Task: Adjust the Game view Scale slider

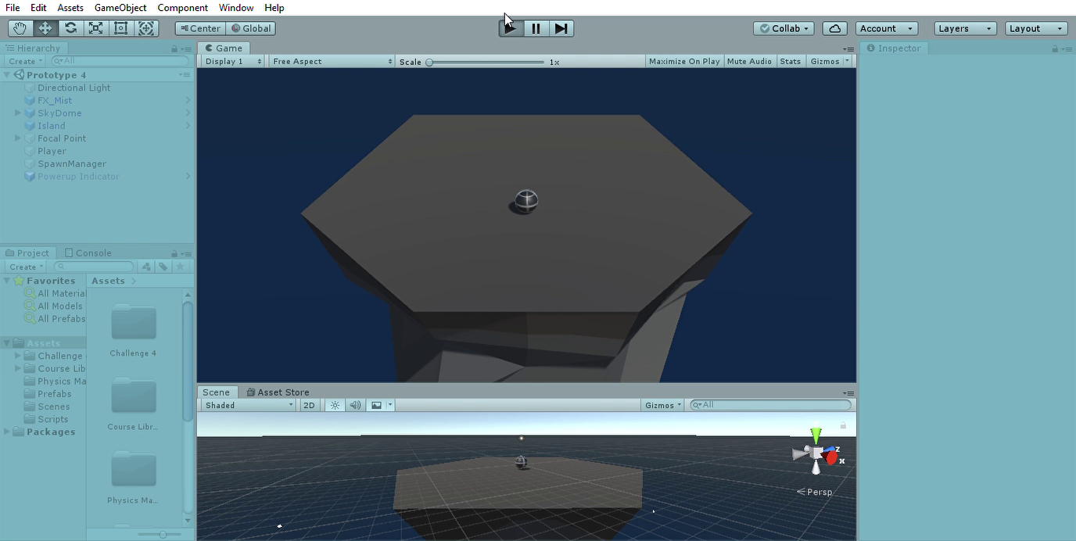Action: (429, 62)
